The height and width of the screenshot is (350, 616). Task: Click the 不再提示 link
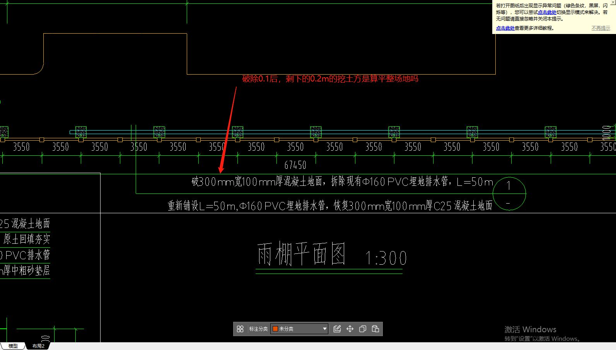point(601,28)
